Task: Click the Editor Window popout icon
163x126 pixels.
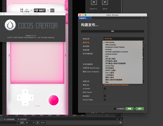Action: tap(142, 18)
